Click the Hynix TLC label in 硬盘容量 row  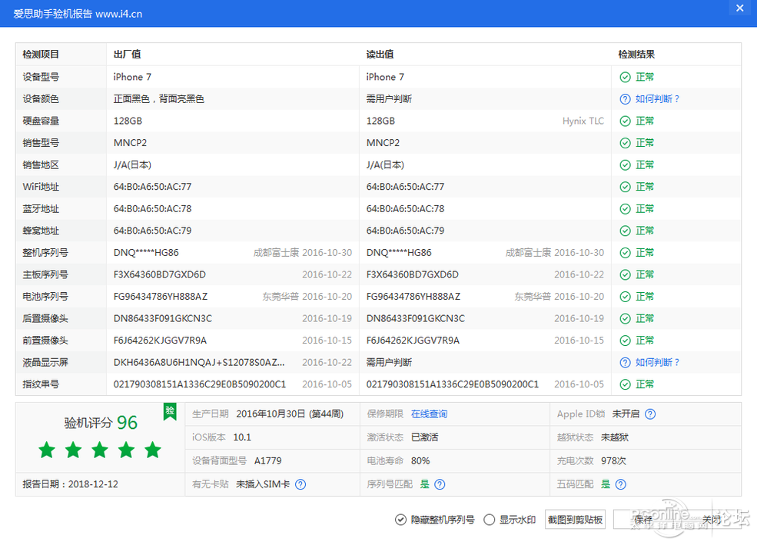tap(583, 121)
